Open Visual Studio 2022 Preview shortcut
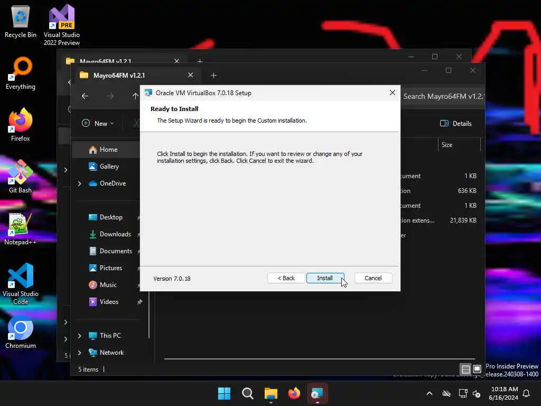Viewport: 541px width, 406px height. [62, 25]
